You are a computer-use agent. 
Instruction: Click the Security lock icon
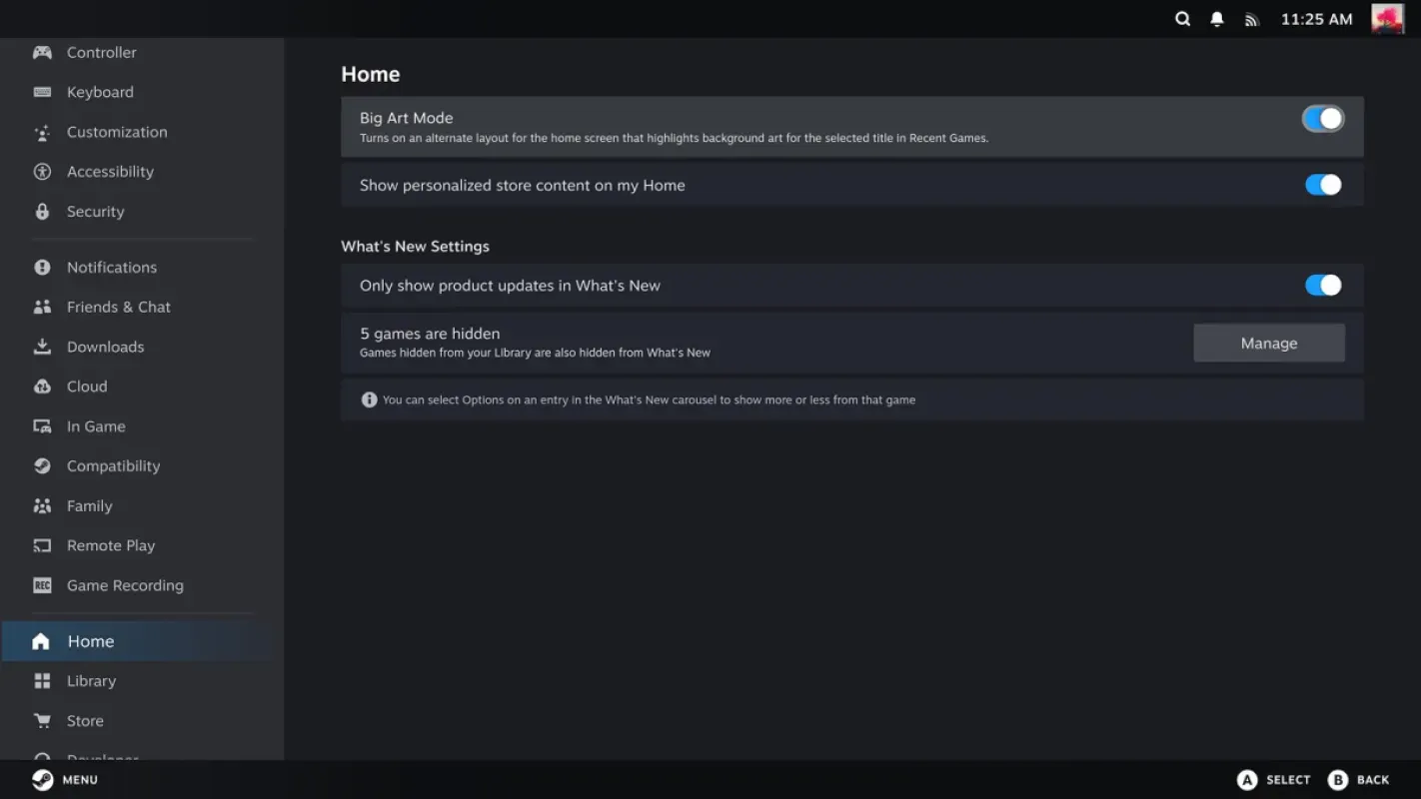(x=42, y=212)
